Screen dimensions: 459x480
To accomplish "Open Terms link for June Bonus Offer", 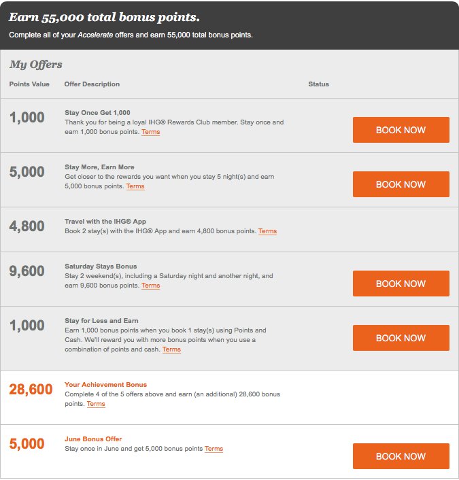I will 214,449.
